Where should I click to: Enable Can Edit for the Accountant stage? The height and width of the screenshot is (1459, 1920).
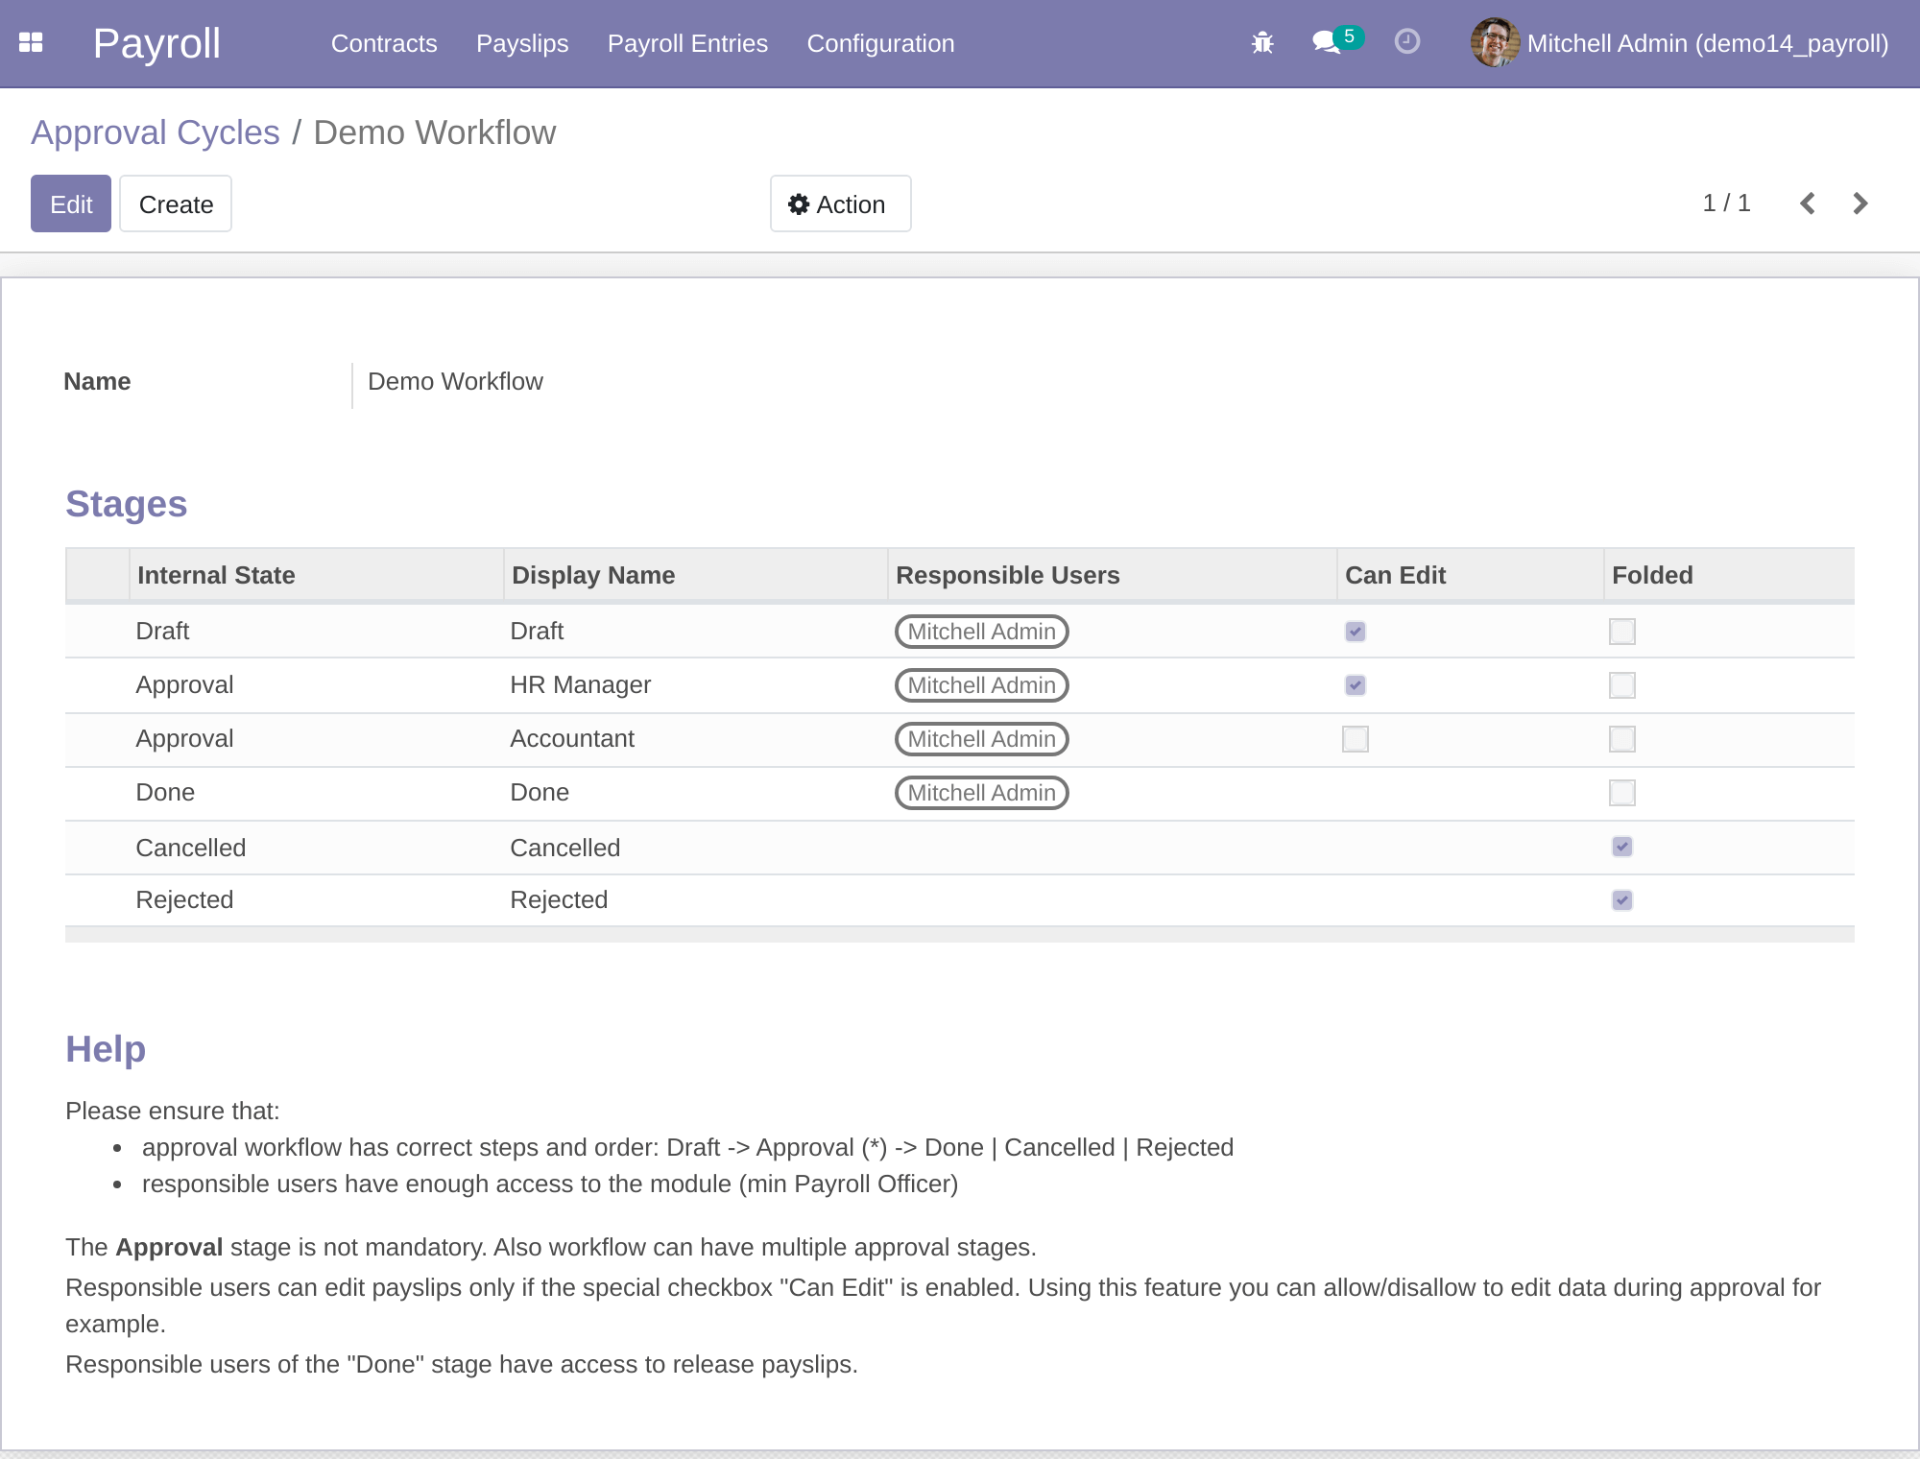pos(1355,739)
